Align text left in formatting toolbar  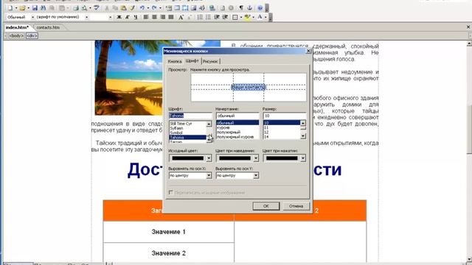146,17
